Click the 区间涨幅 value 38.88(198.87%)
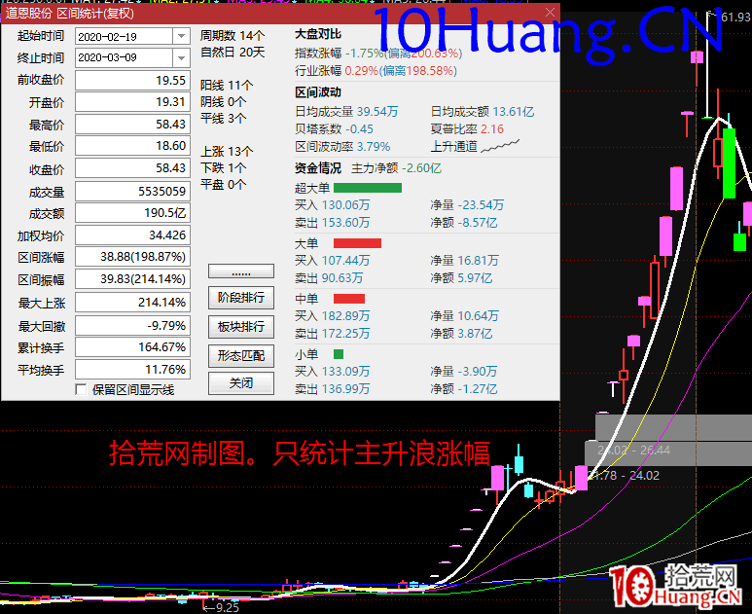Viewport: 752px width, 614px height. click(133, 257)
